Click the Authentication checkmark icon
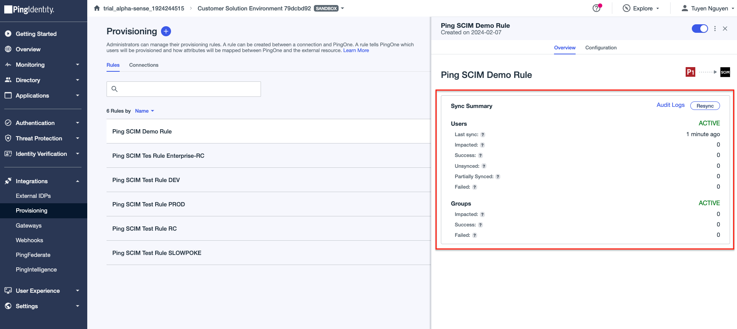Screen dimensions: 737x329 click(8, 123)
